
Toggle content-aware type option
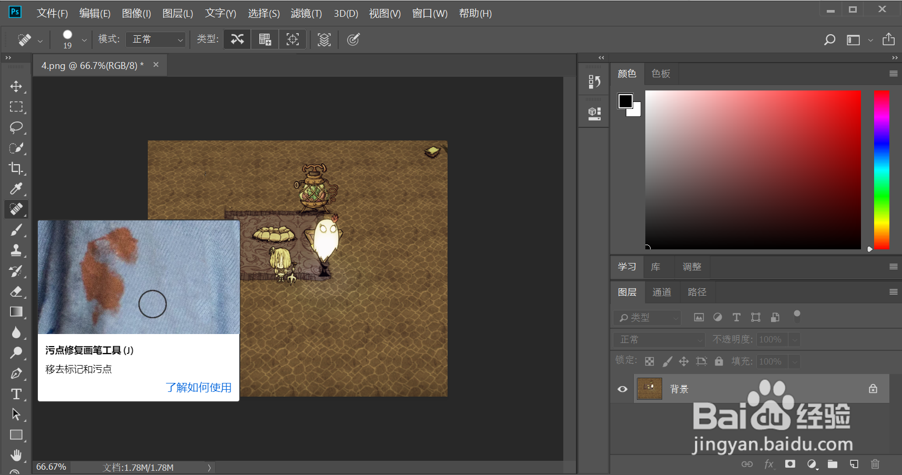click(x=237, y=39)
